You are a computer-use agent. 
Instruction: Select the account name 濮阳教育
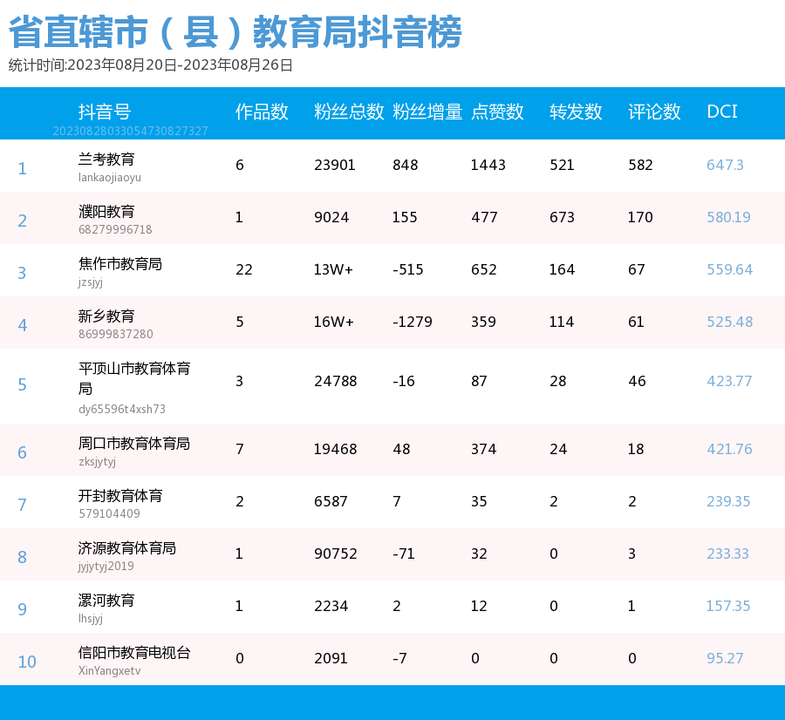point(106,212)
